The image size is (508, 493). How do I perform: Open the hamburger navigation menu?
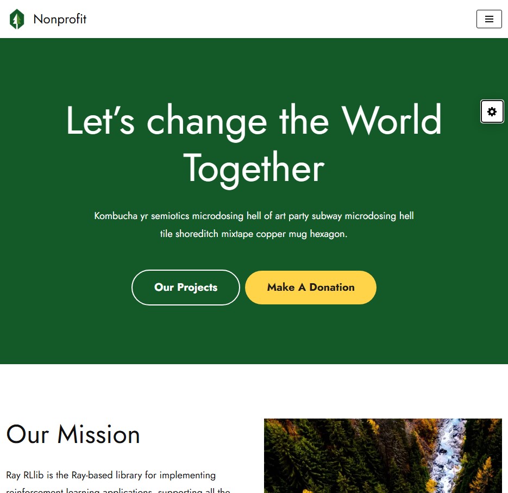(x=489, y=19)
